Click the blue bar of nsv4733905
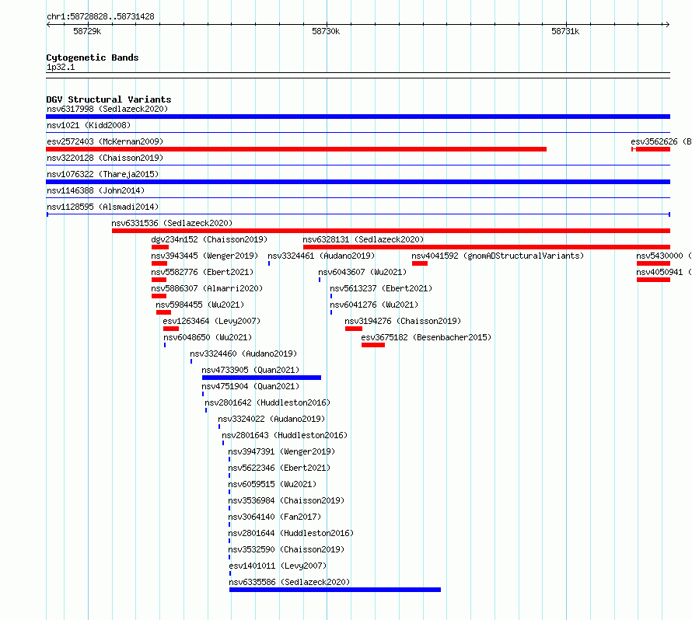This screenshot has height=620, width=692. [x=261, y=378]
